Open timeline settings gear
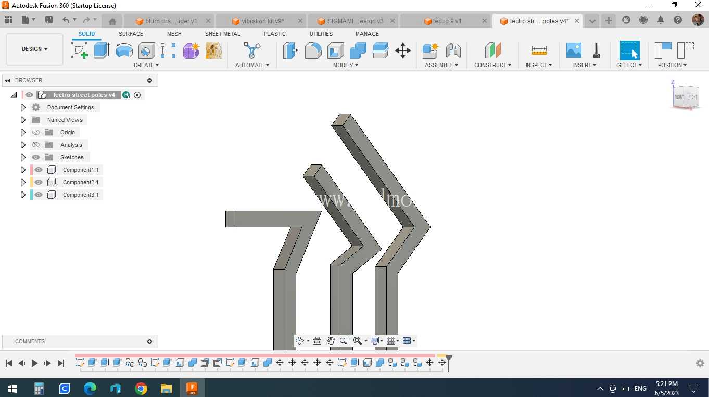Viewport: 709px width, 397px height. pos(700,363)
